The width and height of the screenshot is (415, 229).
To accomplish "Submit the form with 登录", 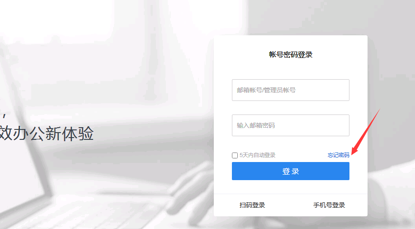I will [291, 171].
